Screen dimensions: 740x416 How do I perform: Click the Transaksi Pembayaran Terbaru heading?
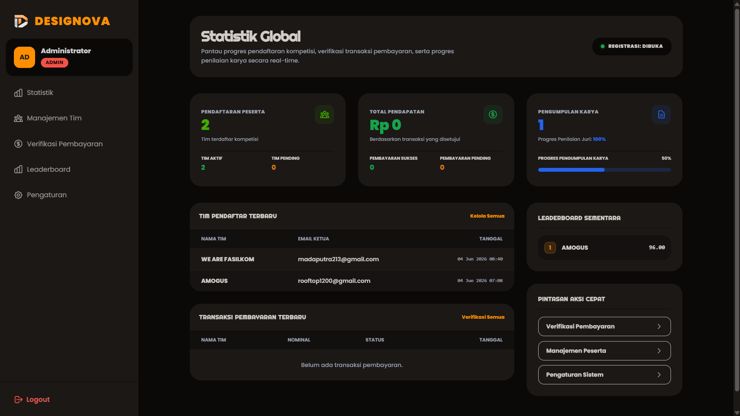click(252, 317)
